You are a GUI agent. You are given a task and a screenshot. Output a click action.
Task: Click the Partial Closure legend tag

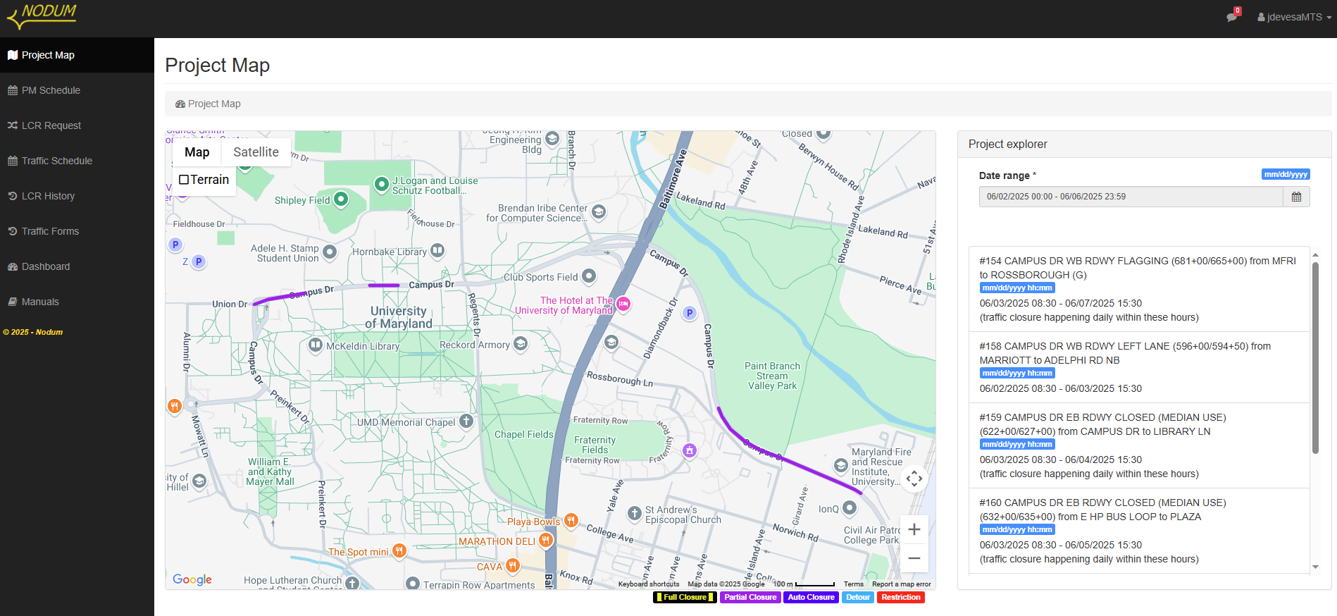click(x=750, y=597)
